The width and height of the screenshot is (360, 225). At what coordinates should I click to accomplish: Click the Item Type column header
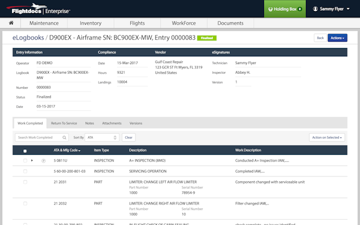point(101,150)
